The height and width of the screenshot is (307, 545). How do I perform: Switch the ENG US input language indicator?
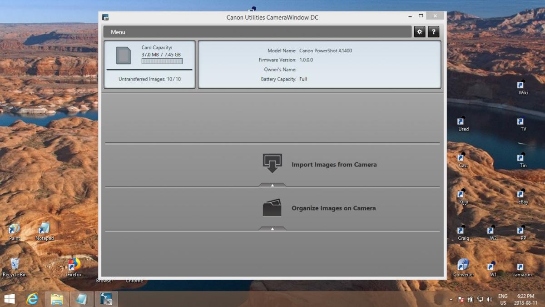[503, 299]
